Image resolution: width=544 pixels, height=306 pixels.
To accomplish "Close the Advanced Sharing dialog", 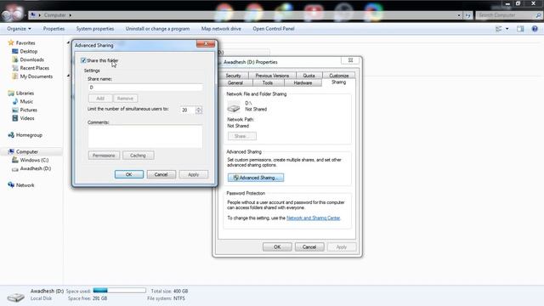I will pyautogui.click(x=206, y=43).
